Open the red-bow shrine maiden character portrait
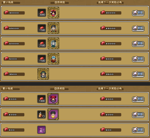The height and width of the screenshot is (138, 150). pyautogui.click(x=53, y=13)
